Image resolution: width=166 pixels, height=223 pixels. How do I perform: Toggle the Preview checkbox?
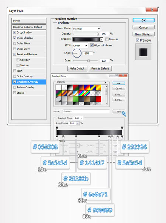138,40
